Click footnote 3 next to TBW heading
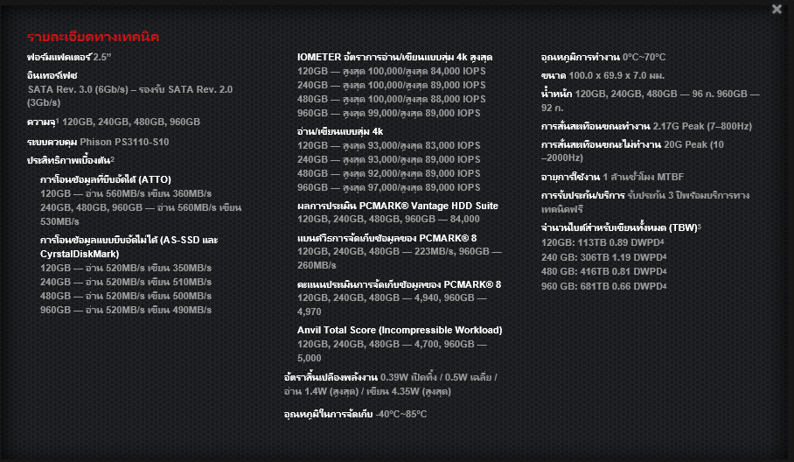The image size is (794, 462). pos(700,227)
